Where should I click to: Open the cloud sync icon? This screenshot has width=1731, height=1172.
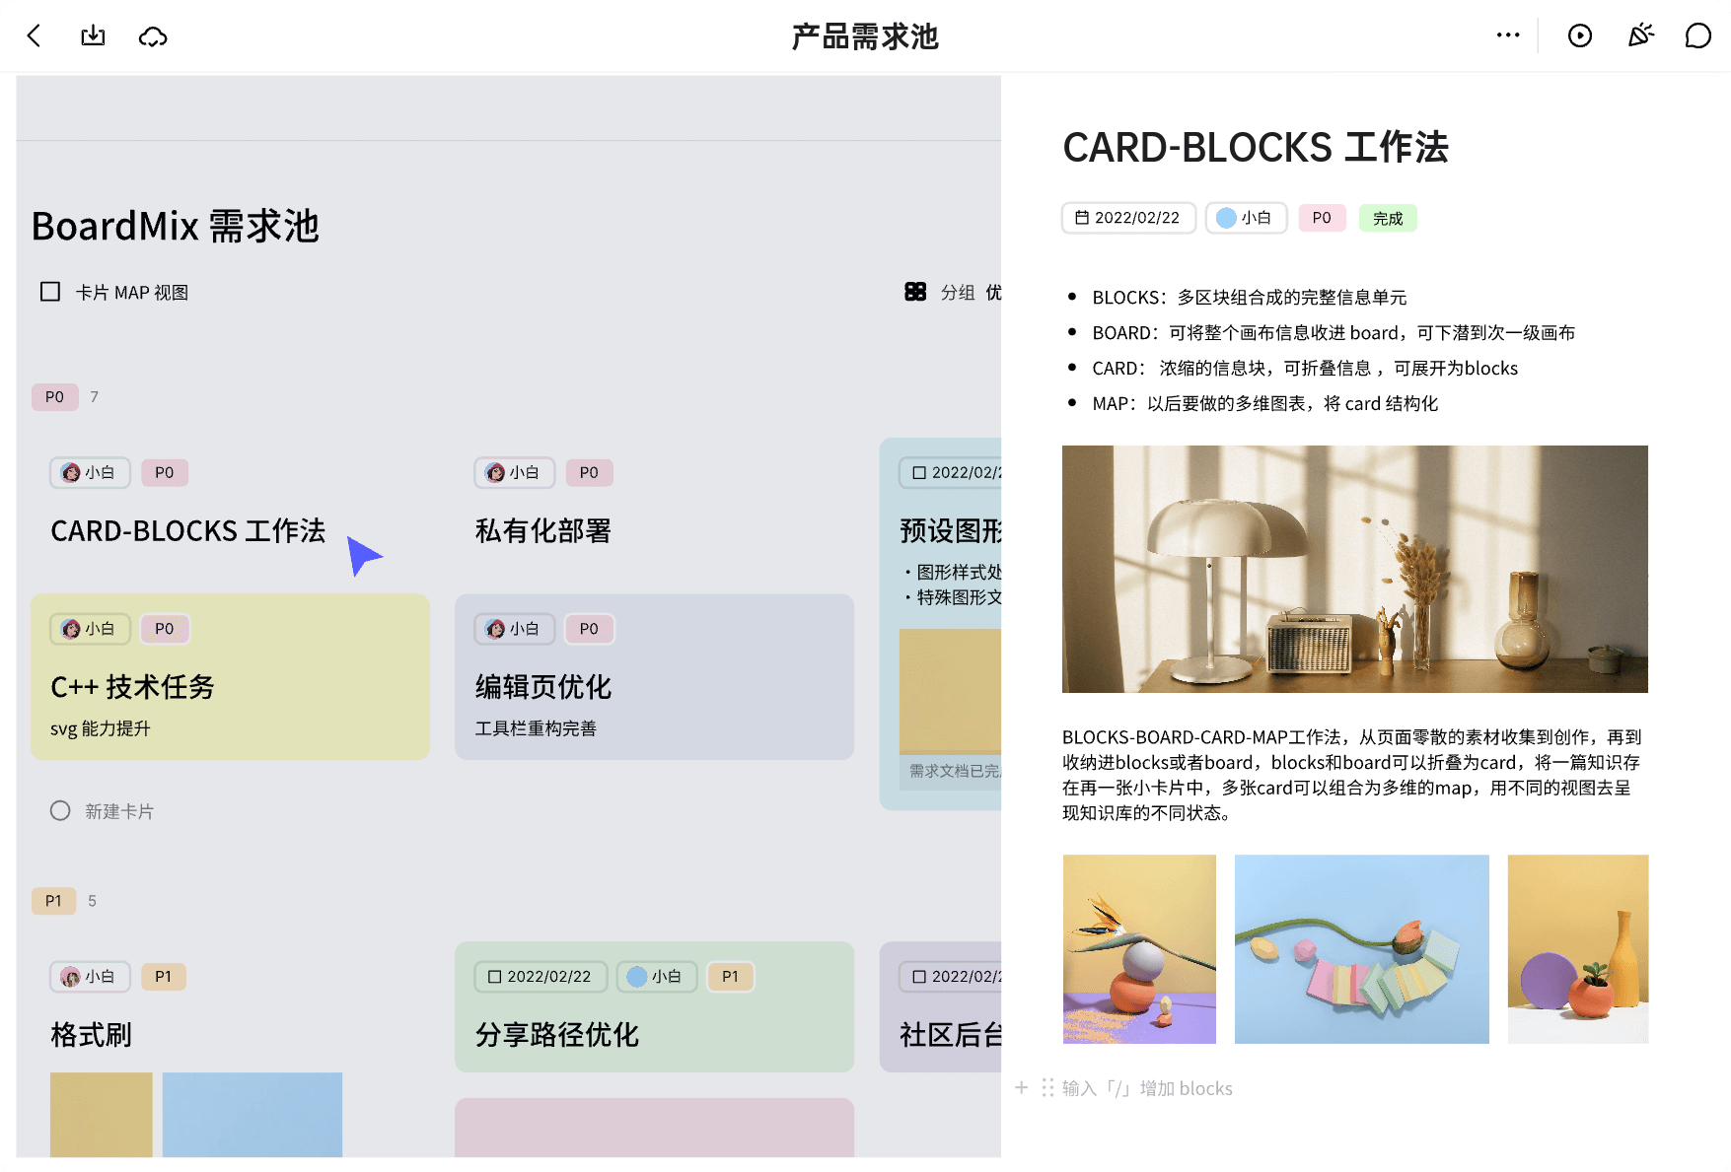coord(153,37)
